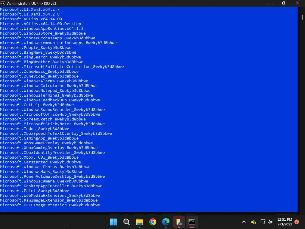Click line Microsoft.HEIFImageExtension_8wekyb3d8bbwe

point(50,205)
